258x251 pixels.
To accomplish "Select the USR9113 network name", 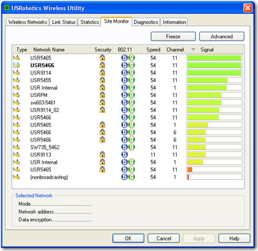I will pos(41,155).
